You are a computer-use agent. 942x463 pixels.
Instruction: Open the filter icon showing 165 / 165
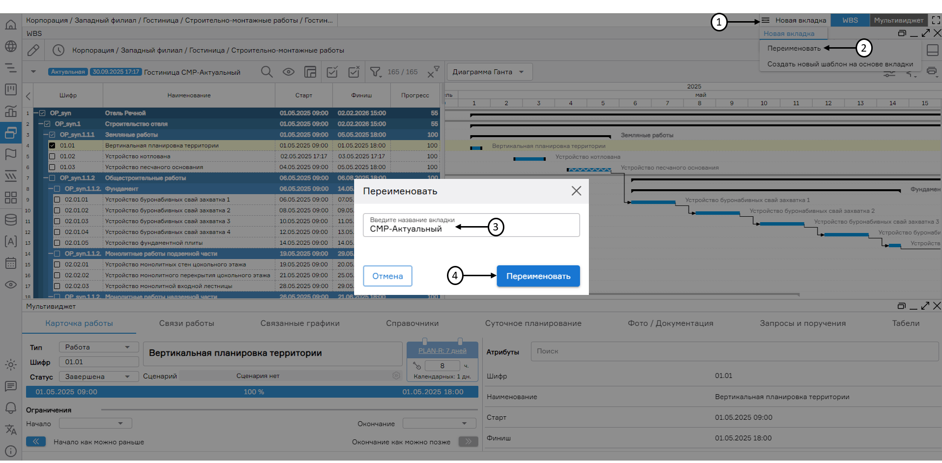click(x=376, y=72)
